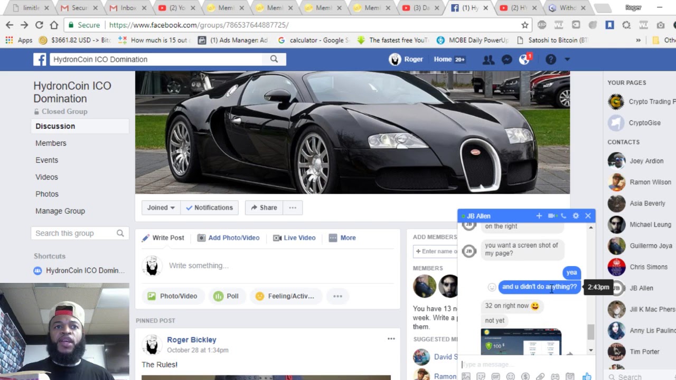Viewport: 676px width, 380px height.
Task: Open the Notifications globe icon
Action: [524, 60]
